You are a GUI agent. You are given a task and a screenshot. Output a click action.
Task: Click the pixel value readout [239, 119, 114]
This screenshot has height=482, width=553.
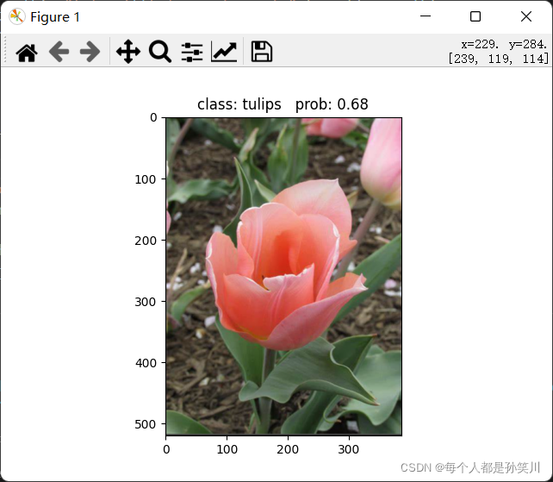pyautogui.click(x=499, y=59)
